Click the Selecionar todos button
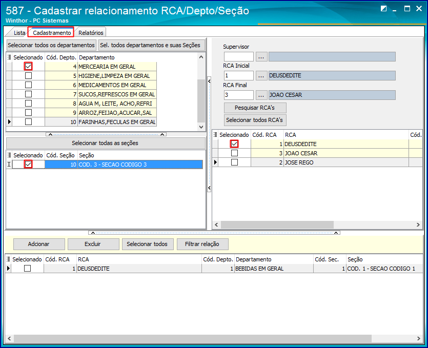428x348 pixels. (148, 244)
